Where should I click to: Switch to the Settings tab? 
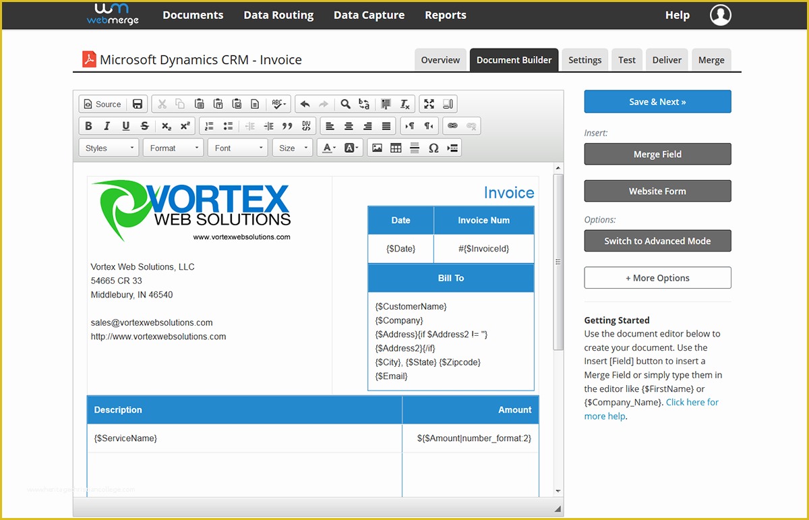coord(585,60)
